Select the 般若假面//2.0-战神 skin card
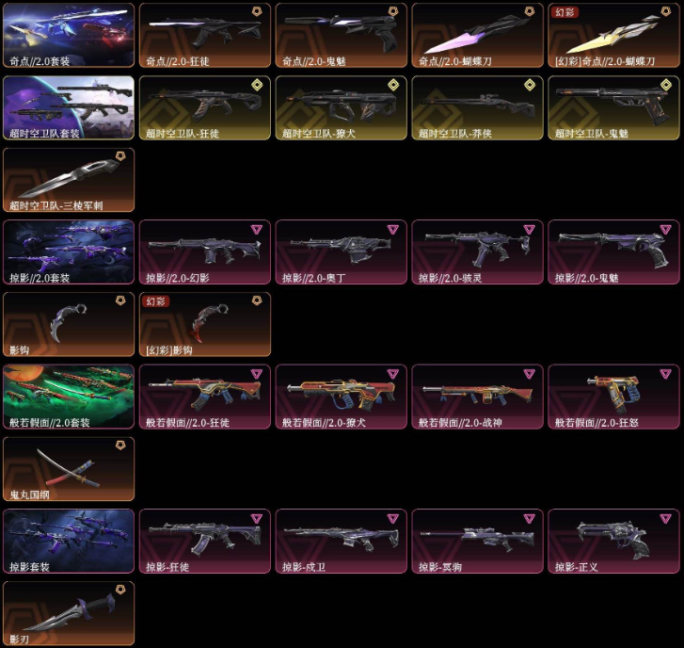 click(477, 397)
